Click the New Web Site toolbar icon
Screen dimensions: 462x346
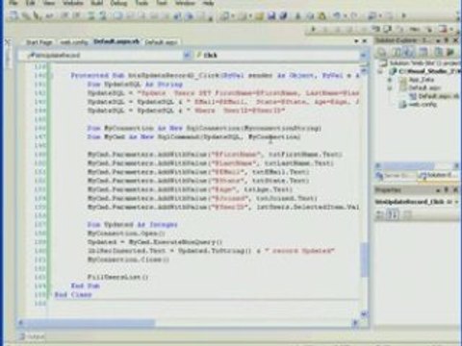coord(225,15)
